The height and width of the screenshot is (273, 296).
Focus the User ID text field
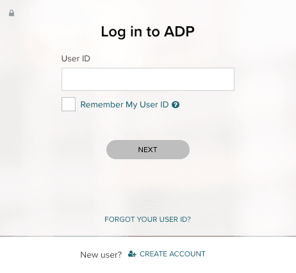148,79
